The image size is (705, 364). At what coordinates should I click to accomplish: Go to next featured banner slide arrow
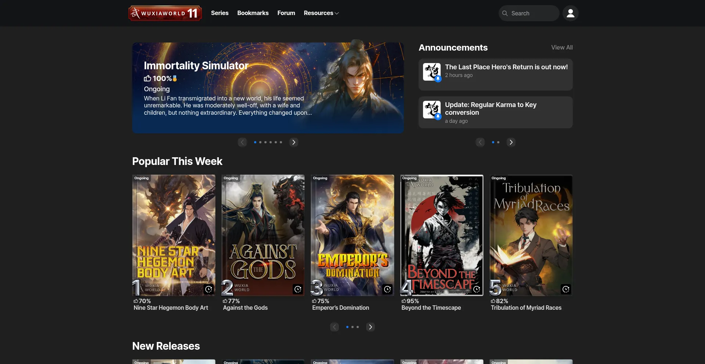point(293,142)
